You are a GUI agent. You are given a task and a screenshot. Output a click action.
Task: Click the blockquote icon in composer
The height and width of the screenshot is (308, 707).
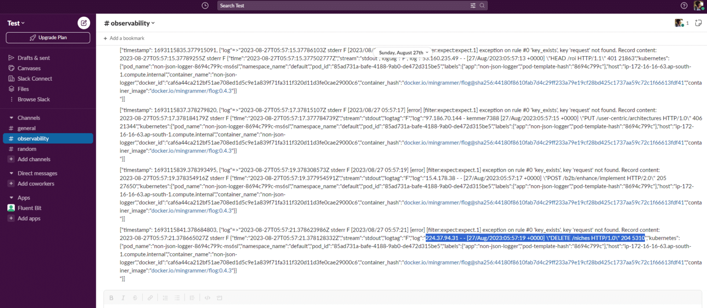pyautogui.click(x=192, y=297)
